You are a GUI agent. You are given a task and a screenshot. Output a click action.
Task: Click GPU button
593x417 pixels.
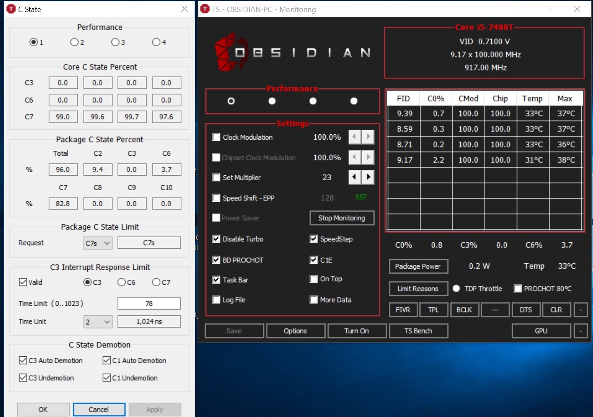[x=541, y=331]
